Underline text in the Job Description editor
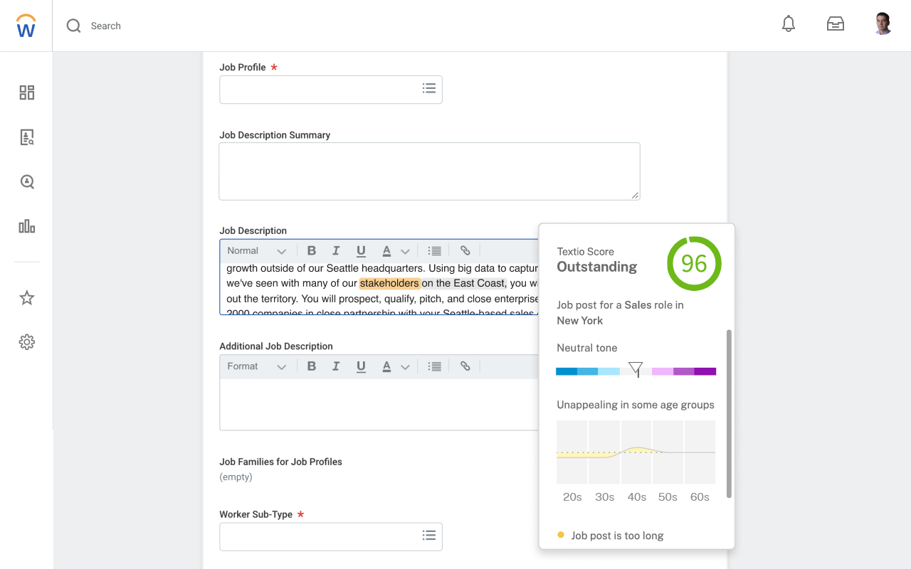Image resolution: width=911 pixels, height=569 pixels. click(x=361, y=250)
